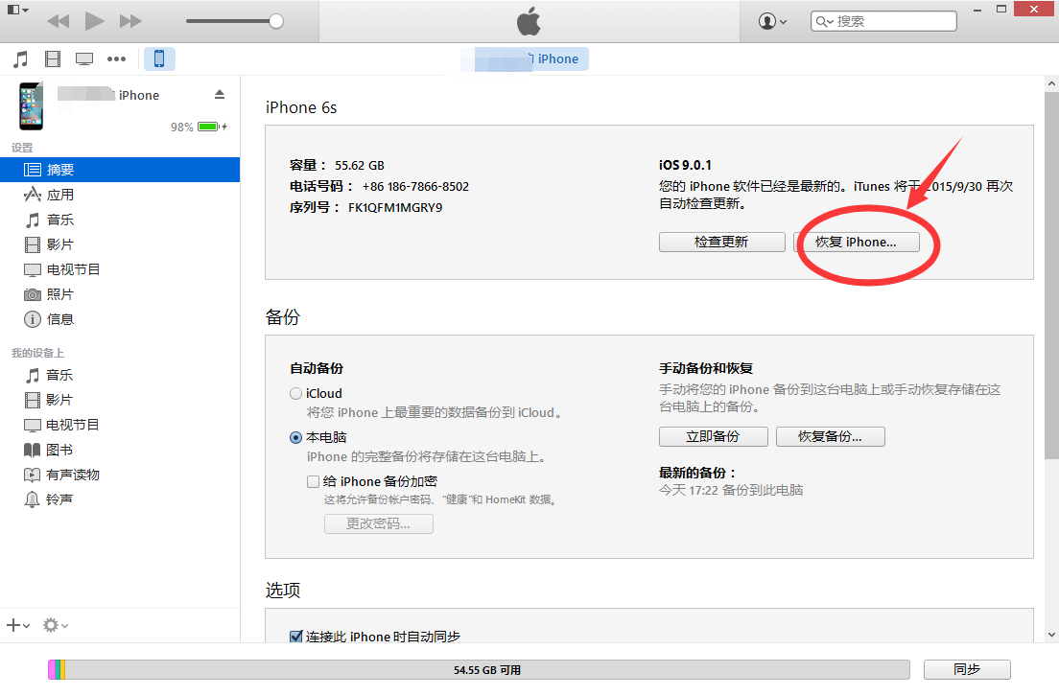Viewport: 1059px width, 696px height.
Task: Click the vertical scrollbar up arrow
Action: [1051, 83]
